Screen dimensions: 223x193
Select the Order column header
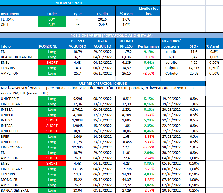point(52,11)
